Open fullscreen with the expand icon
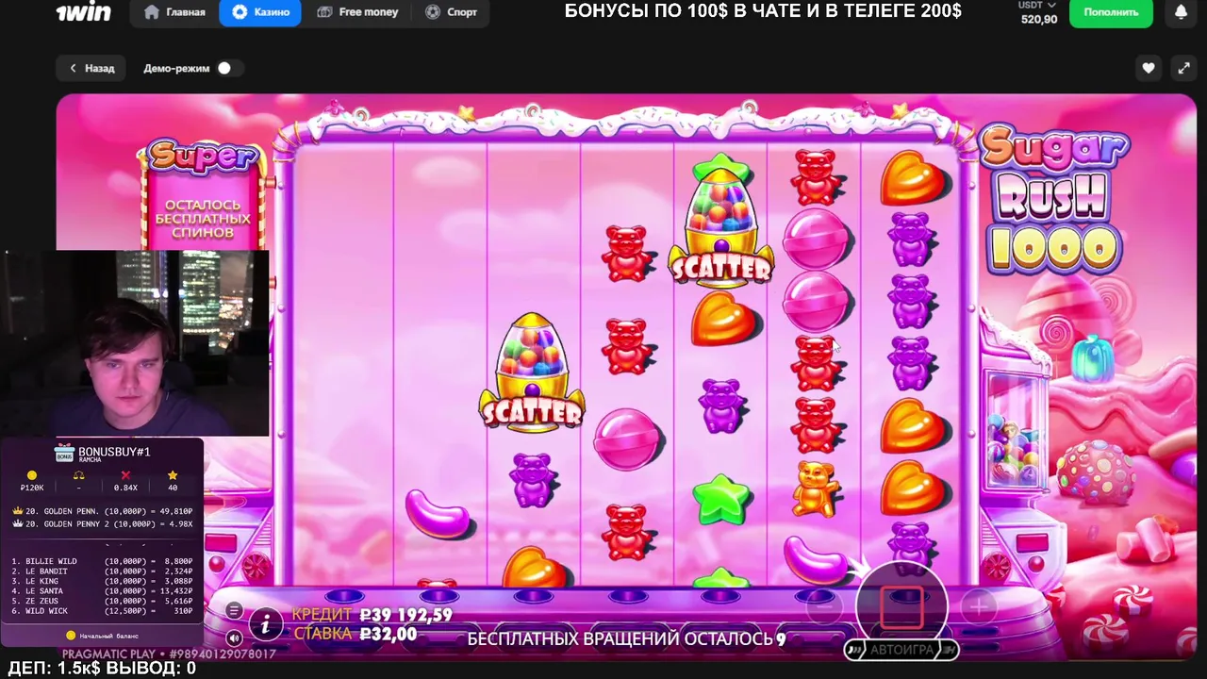Image resolution: width=1207 pixels, height=679 pixels. (x=1183, y=68)
